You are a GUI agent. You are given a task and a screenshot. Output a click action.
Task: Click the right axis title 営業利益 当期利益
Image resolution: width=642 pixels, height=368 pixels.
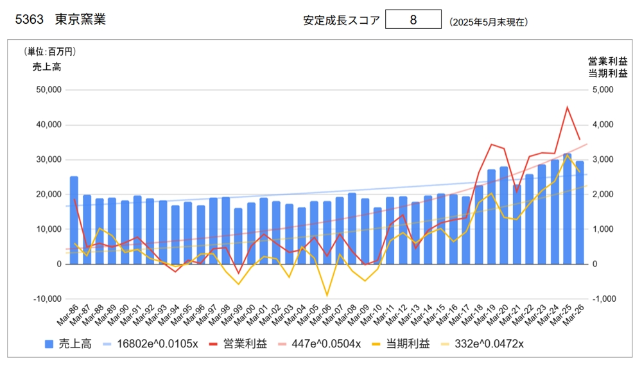coord(607,67)
